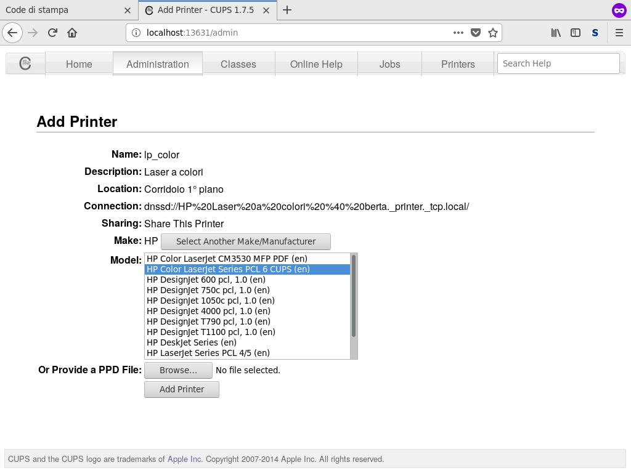Select HP DesignJet 600 pcl model
This screenshot has width=631, height=473.
(247, 280)
